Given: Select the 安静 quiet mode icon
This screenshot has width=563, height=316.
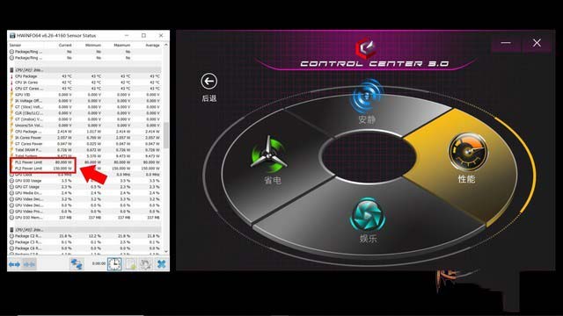Looking at the screenshot, I should tap(366, 96).
